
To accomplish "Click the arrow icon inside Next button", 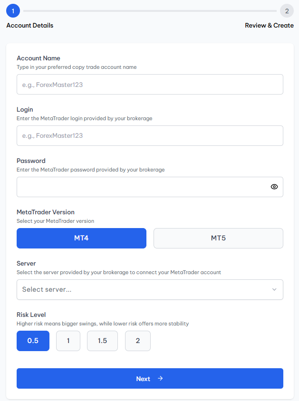I will tap(160, 379).
